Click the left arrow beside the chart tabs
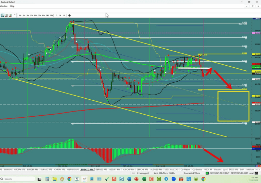Screen dimensions: 261x183 coord(257,169)
